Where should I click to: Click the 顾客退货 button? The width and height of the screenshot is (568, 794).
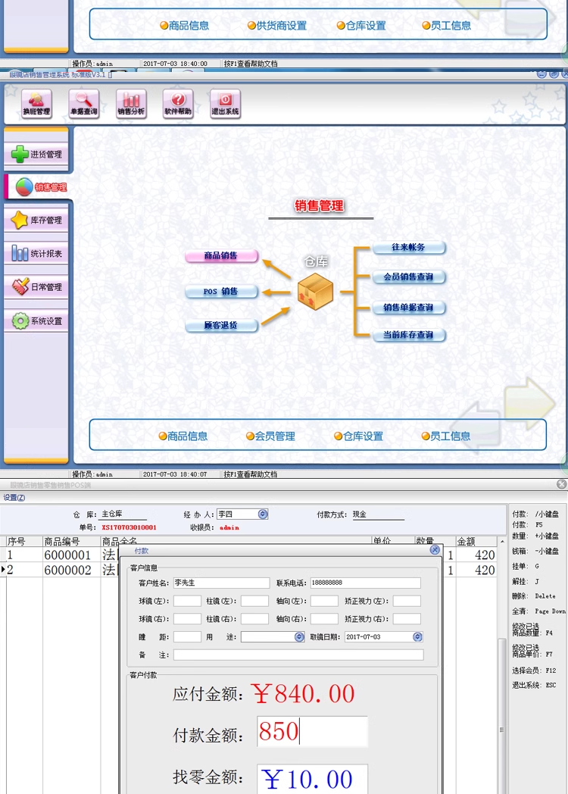point(221,325)
